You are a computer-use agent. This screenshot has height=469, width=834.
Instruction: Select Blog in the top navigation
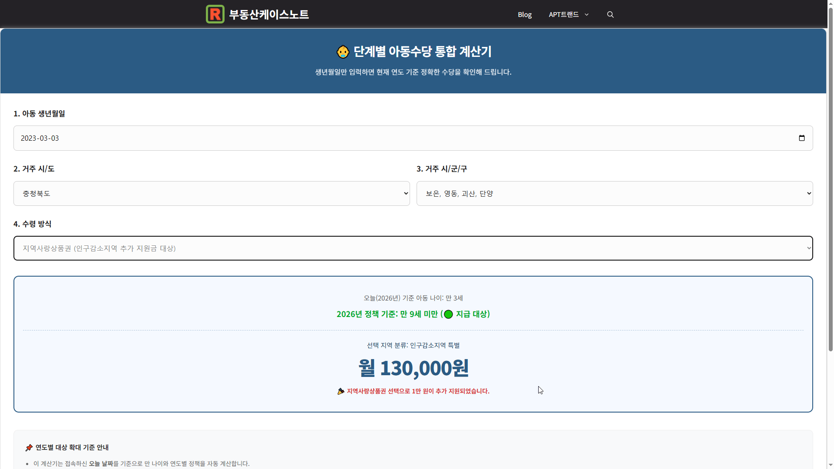(x=524, y=14)
